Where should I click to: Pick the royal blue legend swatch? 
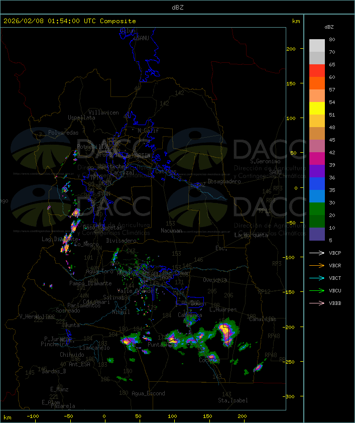click(x=317, y=183)
